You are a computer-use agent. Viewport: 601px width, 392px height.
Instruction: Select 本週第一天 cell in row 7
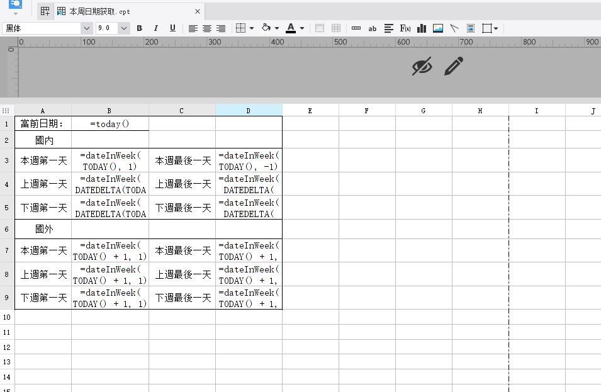pyautogui.click(x=43, y=250)
